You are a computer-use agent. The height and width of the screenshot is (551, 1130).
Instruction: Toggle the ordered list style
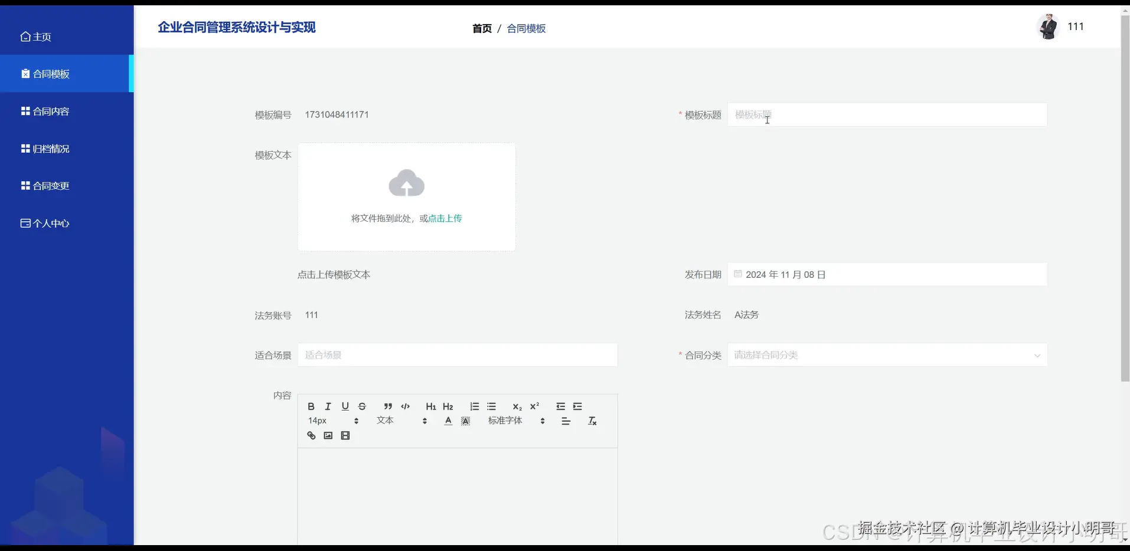coord(474,406)
